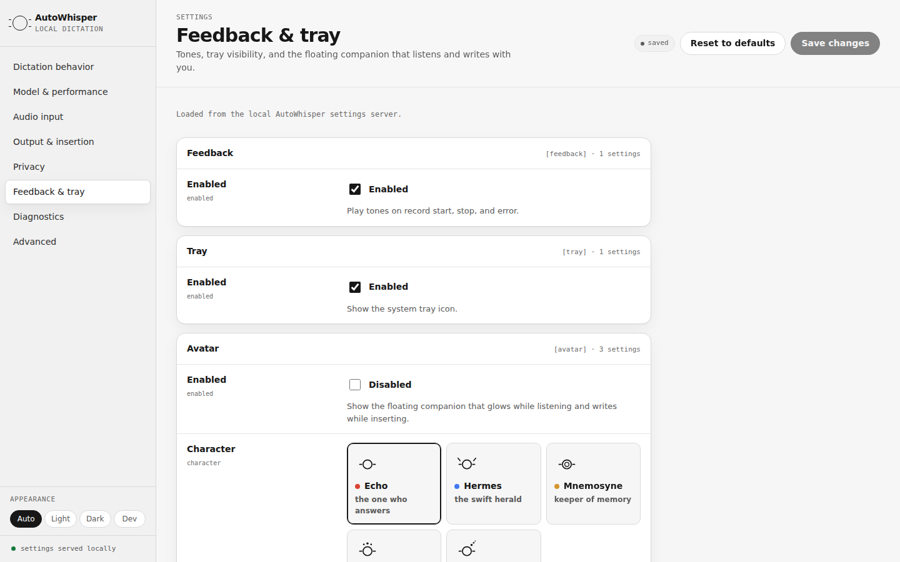This screenshot has width=900, height=562.
Task: Click the '[avatar] · 3 settings' label
Action: [x=597, y=349]
